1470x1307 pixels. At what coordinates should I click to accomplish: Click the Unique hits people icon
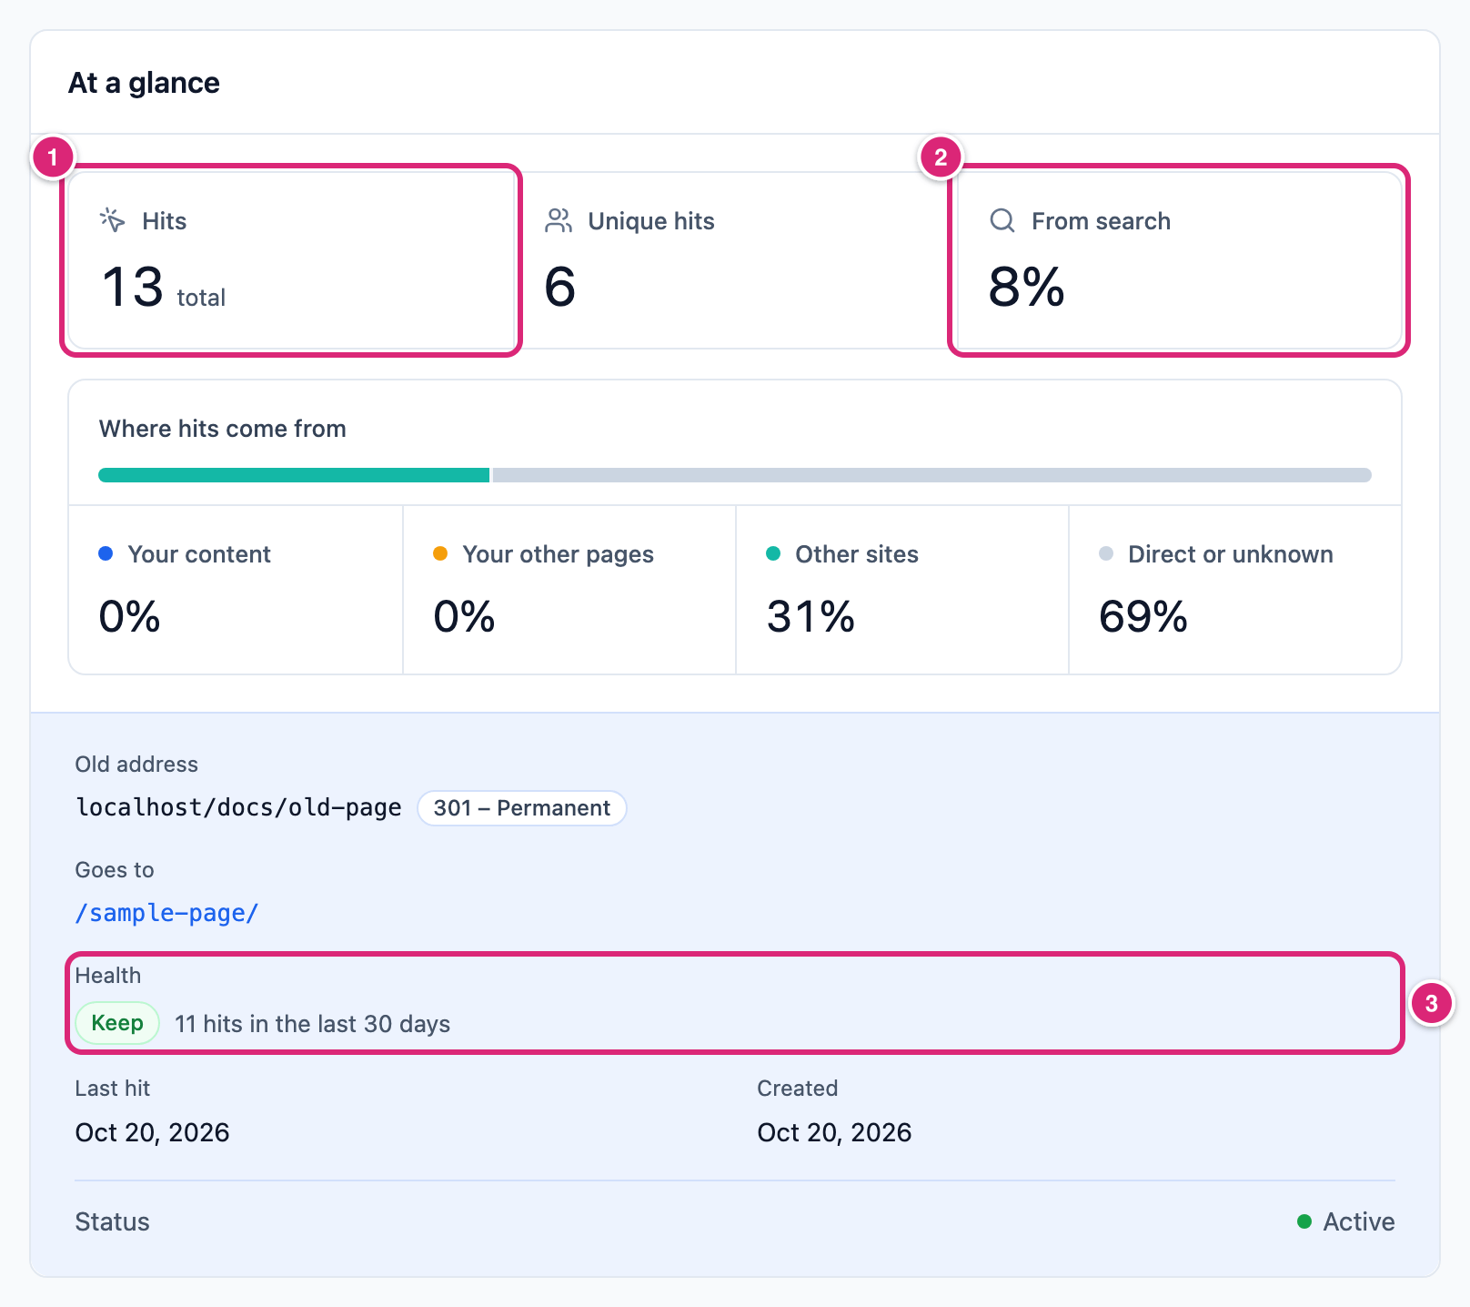tap(559, 220)
